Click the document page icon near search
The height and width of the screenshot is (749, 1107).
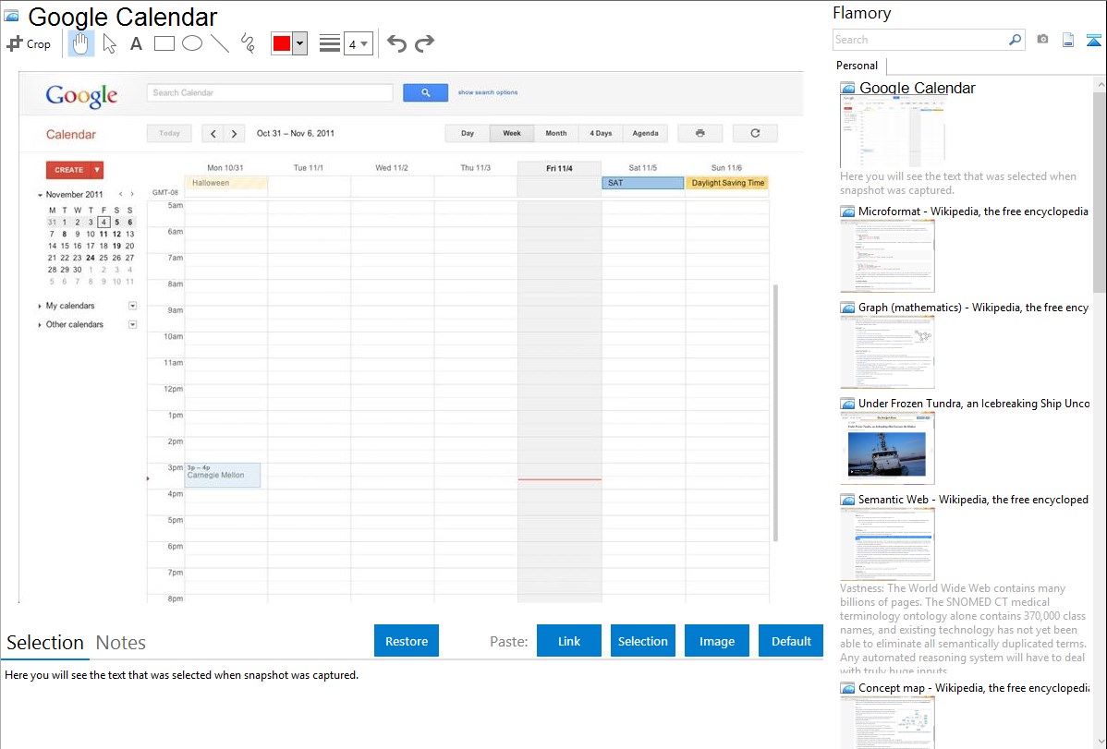(x=1068, y=40)
